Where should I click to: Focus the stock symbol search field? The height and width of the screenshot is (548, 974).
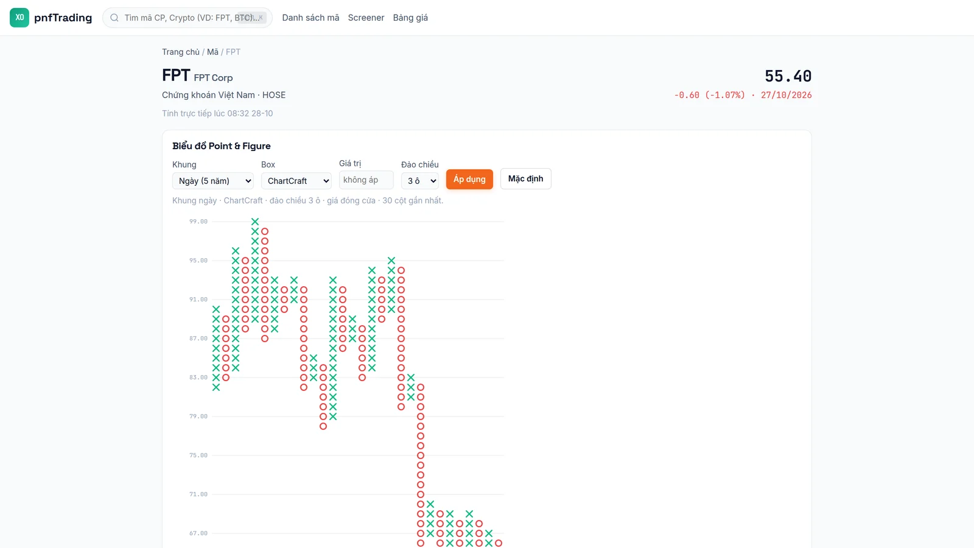click(x=187, y=18)
